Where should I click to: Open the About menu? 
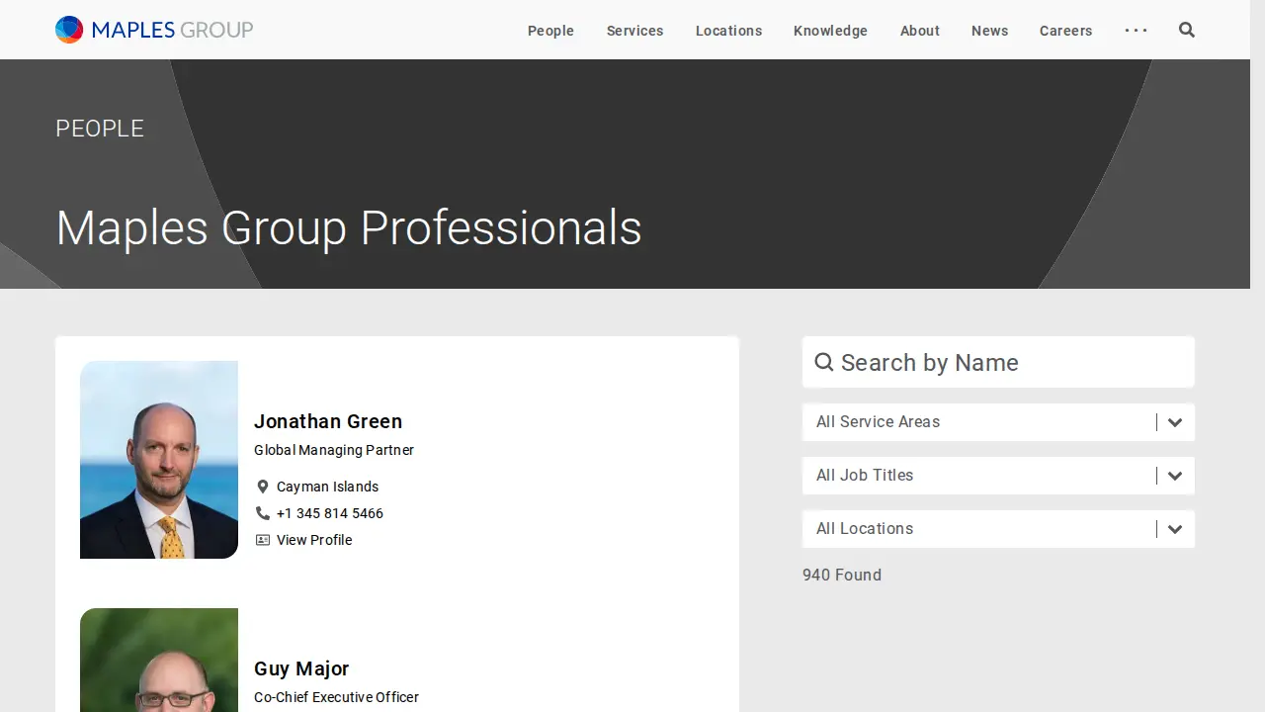(920, 31)
